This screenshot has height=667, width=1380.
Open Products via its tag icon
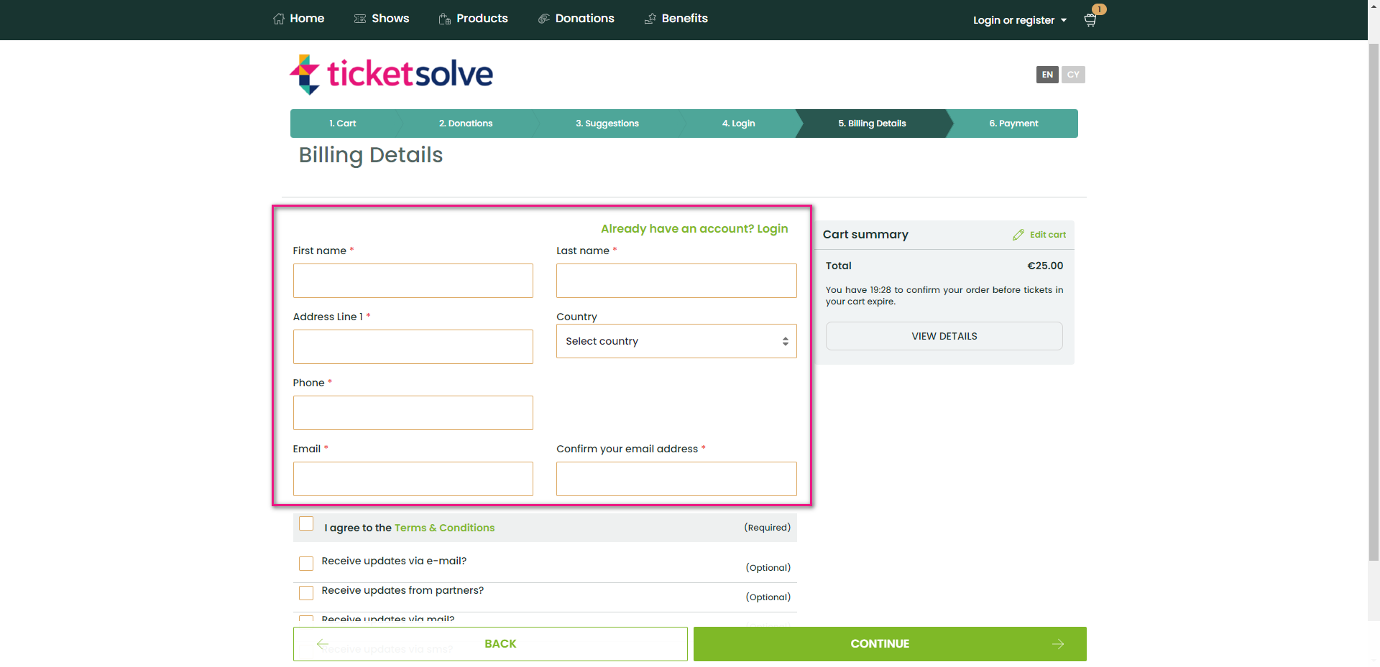point(443,18)
